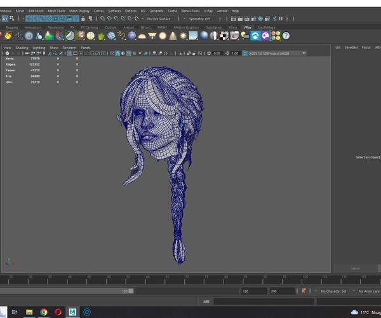Click Focus in Attribute Editor menu
This screenshot has height=318, width=381.
point(366,48)
